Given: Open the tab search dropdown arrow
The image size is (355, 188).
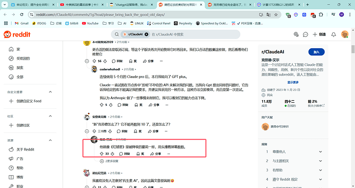Looking at the screenshot, I should tap(5, 5).
